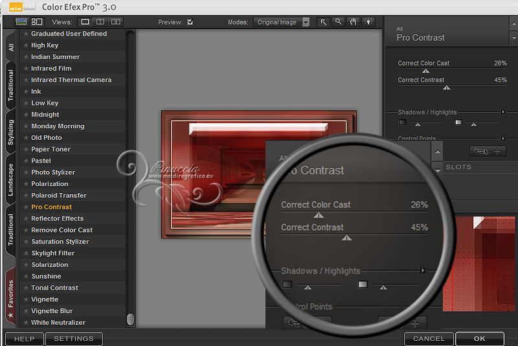Adjust the Shadows slider handle
The image size is (518, 346).
pos(418,124)
